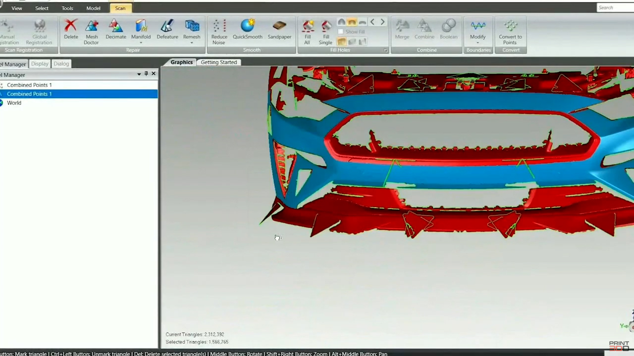Screen dimensions: 634x356
Task: Open the Mesh Doctor tool
Action: point(92,32)
